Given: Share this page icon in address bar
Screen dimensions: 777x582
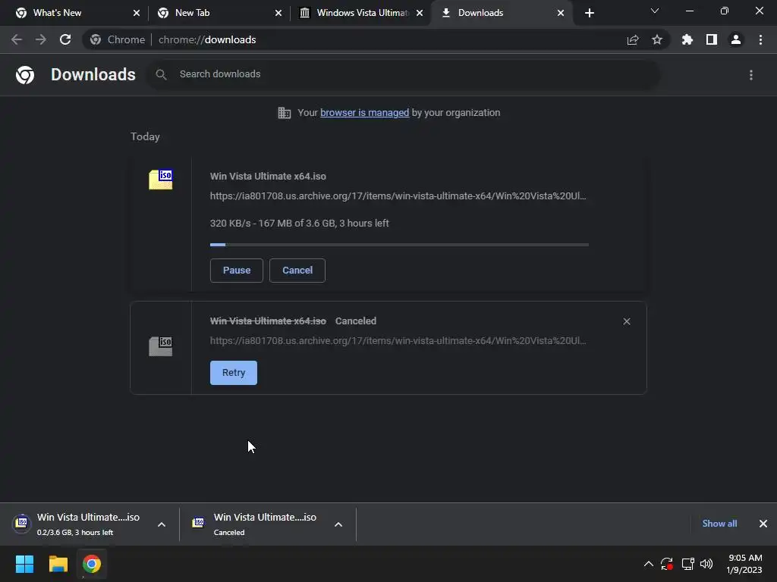Looking at the screenshot, I should tap(633, 39).
